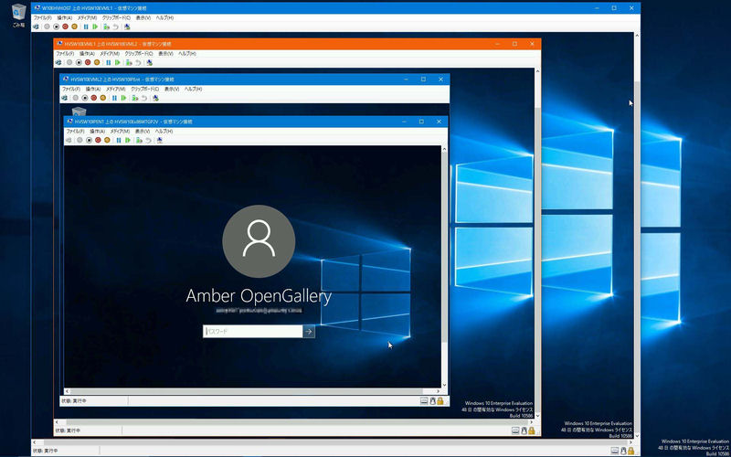The height and width of the screenshot is (457, 731).
Task: Open ファイル(F) menu in W10EHVHOST window
Action: [x=42, y=17]
